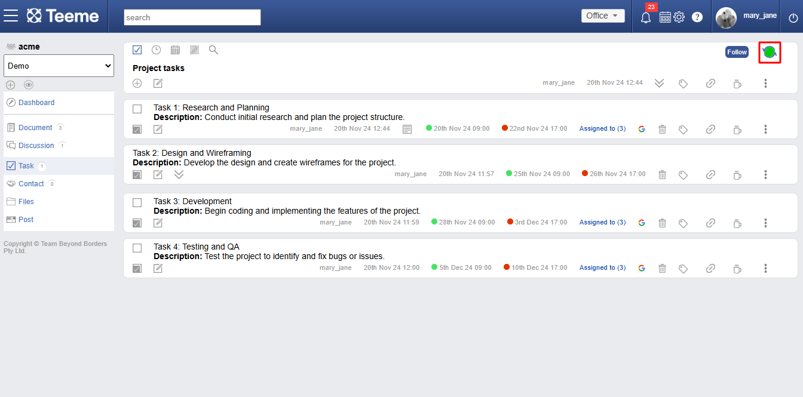
Task: Edit Task 2 with pencil icon
Action: point(158,174)
